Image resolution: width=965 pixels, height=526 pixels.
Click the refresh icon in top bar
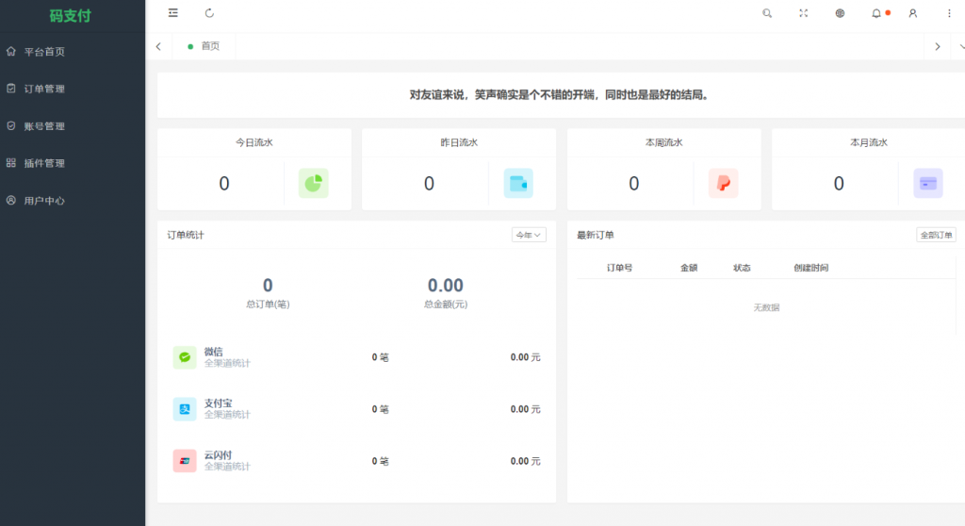tap(209, 13)
